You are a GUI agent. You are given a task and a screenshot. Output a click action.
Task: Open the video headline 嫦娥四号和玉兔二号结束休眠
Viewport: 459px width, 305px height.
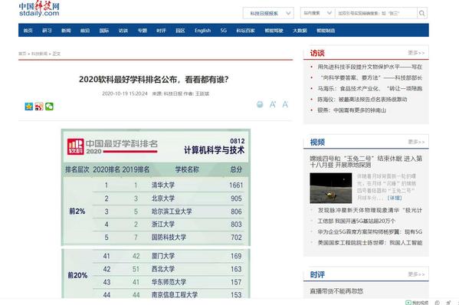[366, 162]
